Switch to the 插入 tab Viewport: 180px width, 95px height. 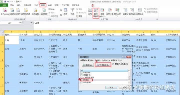click(x=19, y=5)
